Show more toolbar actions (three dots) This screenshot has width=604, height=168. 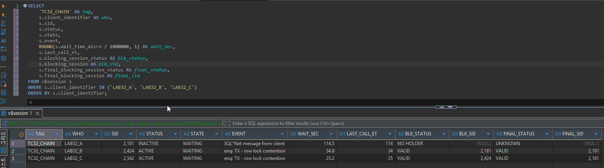click(4, 67)
